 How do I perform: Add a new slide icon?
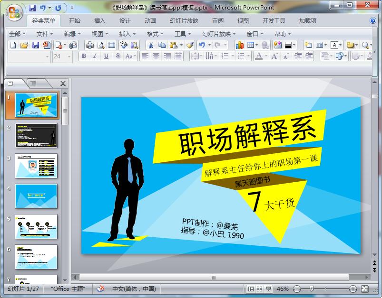point(308,45)
